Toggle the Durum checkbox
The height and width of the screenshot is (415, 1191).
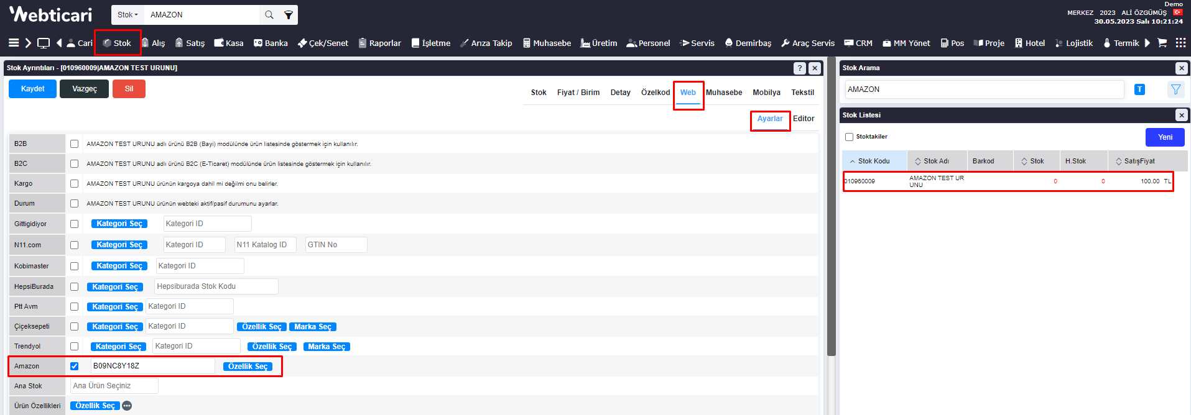[x=75, y=203]
